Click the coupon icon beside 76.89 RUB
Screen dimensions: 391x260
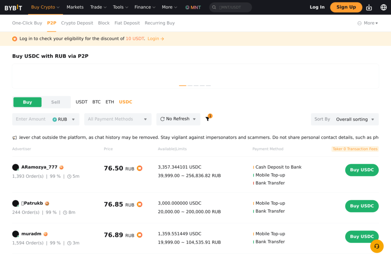point(140,235)
